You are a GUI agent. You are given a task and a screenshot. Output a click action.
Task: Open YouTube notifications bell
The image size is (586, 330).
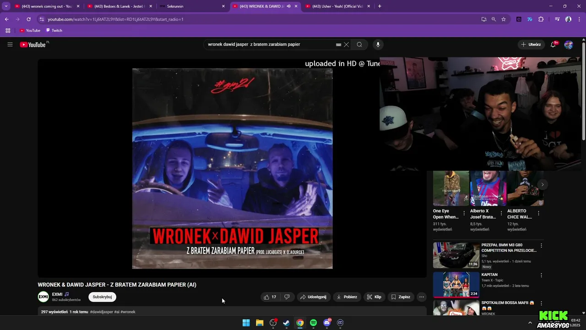(553, 44)
